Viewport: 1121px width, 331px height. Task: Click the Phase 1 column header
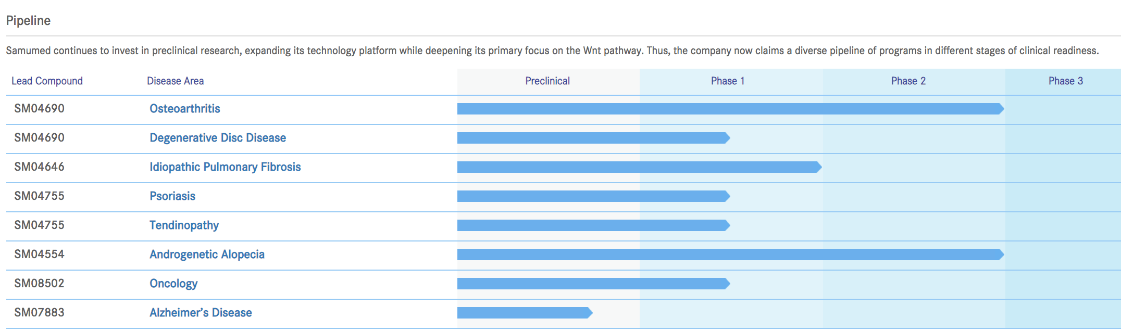click(x=728, y=81)
